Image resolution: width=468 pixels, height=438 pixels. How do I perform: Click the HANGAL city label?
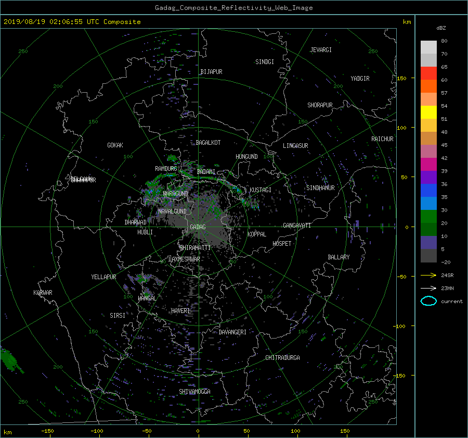pyautogui.click(x=147, y=298)
